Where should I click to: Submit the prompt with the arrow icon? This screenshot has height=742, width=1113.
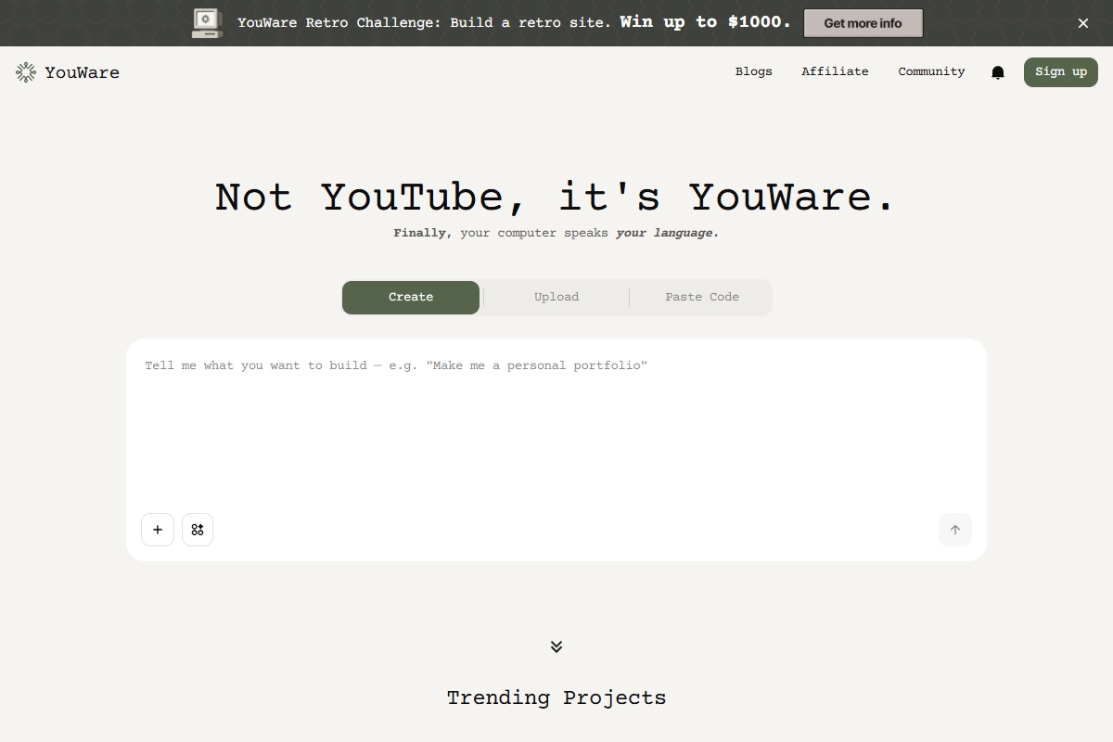pyautogui.click(x=955, y=530)
